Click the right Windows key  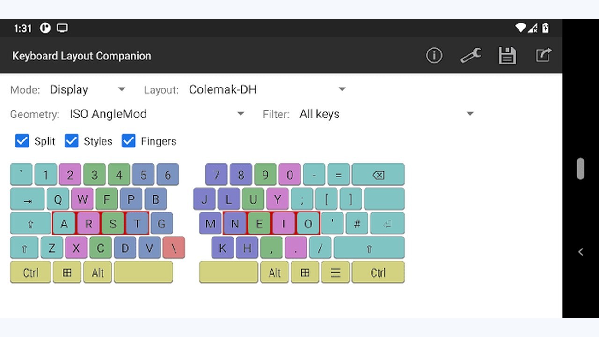[305, 272]
